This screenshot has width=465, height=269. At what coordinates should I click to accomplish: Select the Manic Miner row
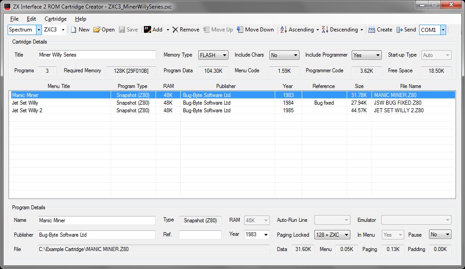pyautogui.click(x=232, y=95)
